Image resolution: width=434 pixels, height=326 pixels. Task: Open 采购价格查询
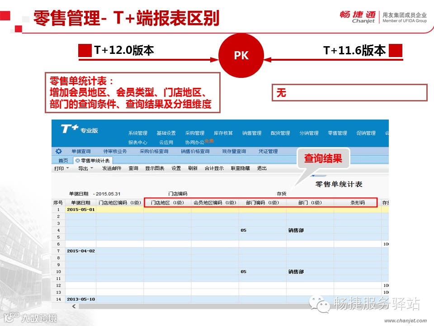coord(154,151)
